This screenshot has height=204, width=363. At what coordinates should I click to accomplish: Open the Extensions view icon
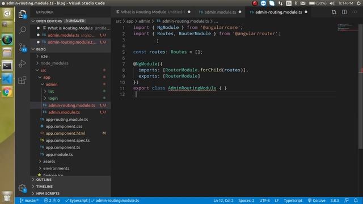(x=22, y=80)
